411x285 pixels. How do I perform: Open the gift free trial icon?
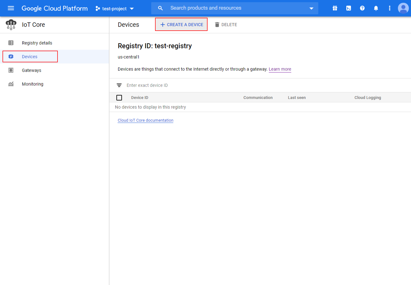coord(335,8)
